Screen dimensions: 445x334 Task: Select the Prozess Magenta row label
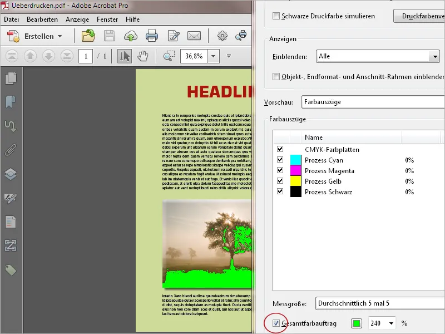click(329, 171)
